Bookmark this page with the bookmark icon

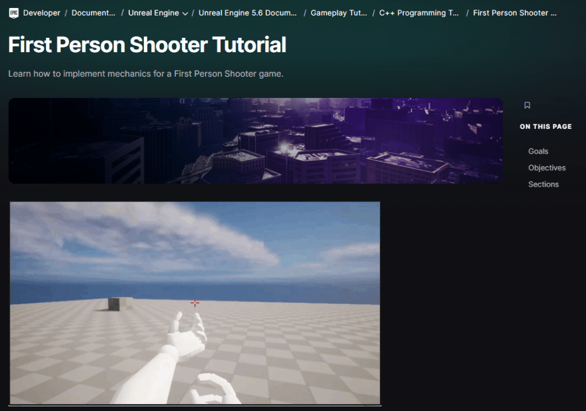tap(527, 105)
